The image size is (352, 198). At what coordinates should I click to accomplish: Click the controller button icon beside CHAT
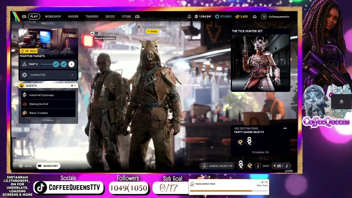tap(258, 166)
